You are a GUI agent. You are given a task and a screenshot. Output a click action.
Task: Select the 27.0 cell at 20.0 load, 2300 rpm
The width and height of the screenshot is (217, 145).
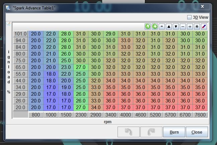point(81,107)
